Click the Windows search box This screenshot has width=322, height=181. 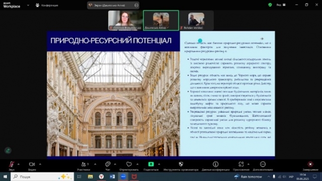(x=42, y=176)
